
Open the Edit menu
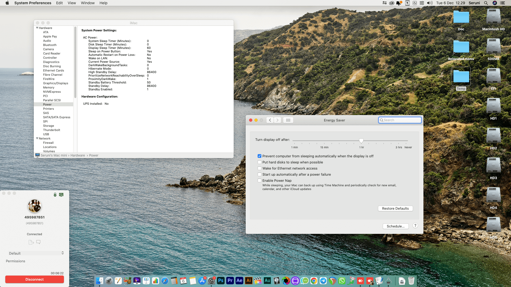pyautogui.click(x=59, y=3)
